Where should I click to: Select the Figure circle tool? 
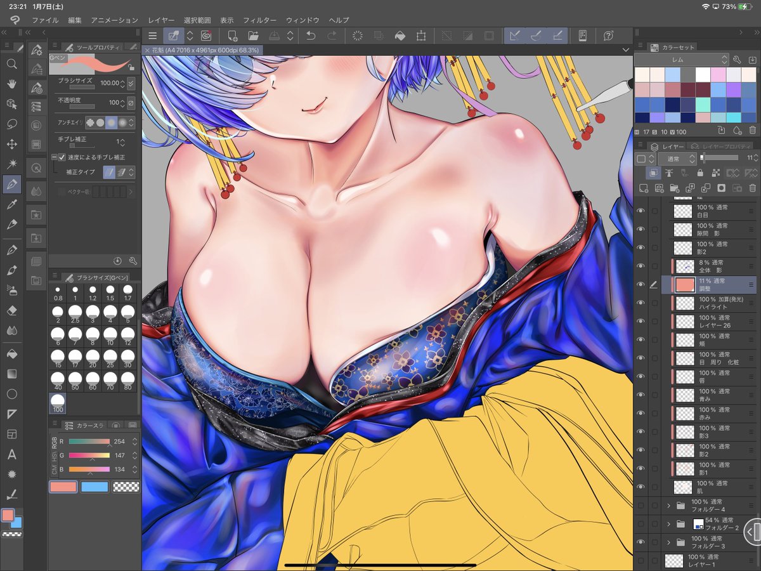[11, 394]
